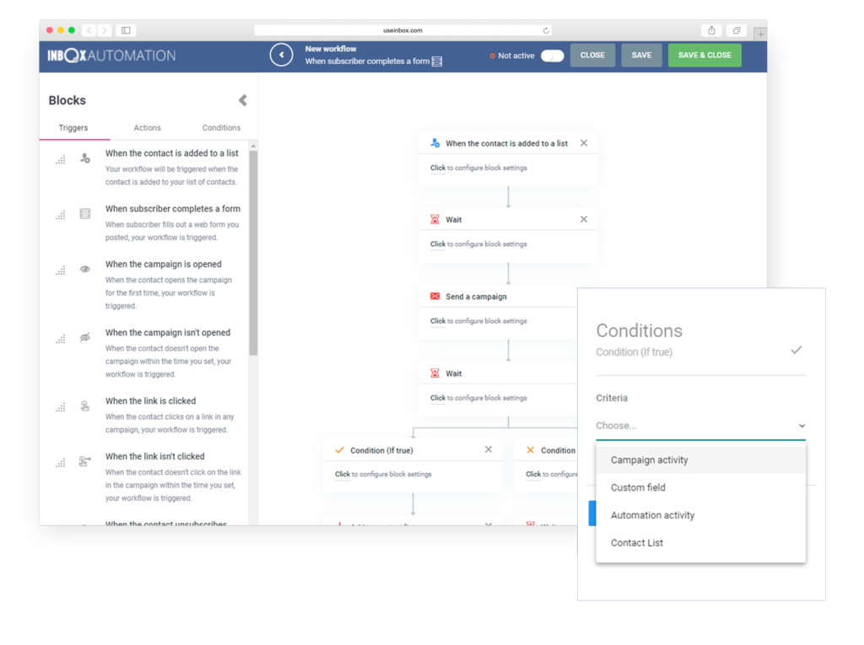Choose Custom field option in dropdown

point(638,488)
